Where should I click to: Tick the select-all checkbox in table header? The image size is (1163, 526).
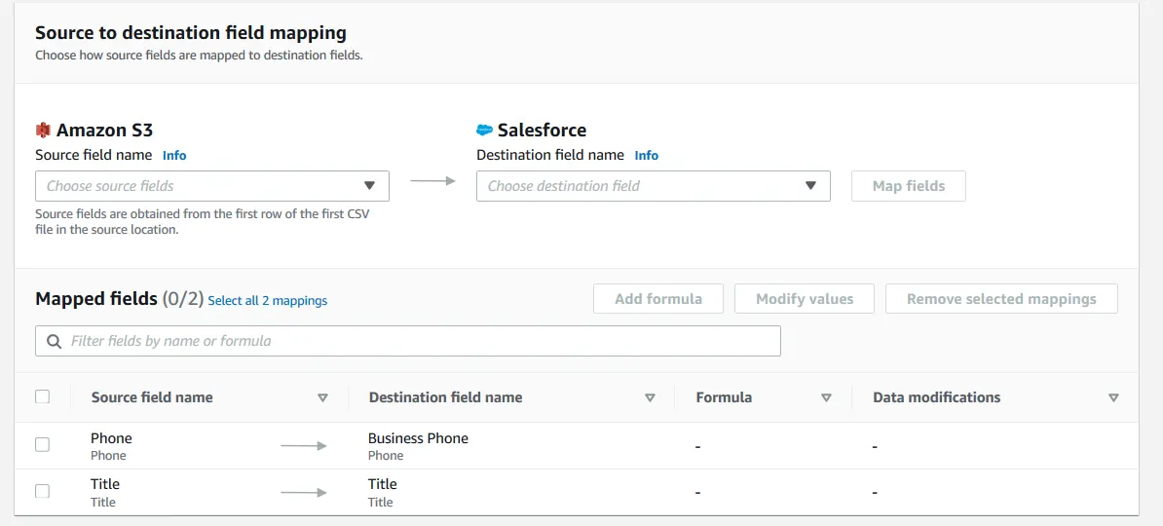42,396
